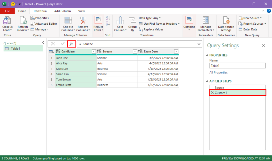The height and width of the screenshot is (161, 272).
Task: Collapse the PROPERTIES section
Action: (207, 55)
